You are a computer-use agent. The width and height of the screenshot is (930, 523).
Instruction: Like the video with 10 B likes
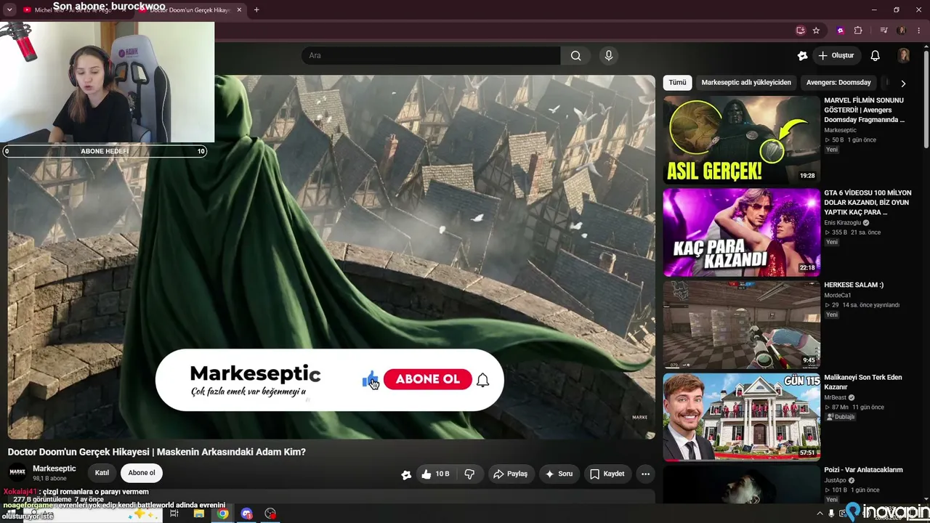pos(435,474)
